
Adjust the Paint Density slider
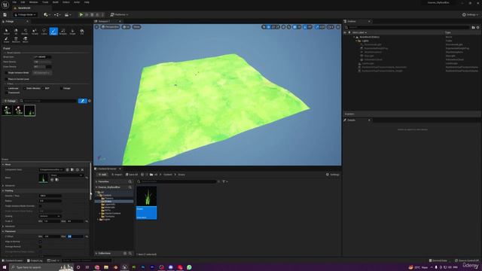[x=42, y=62]
